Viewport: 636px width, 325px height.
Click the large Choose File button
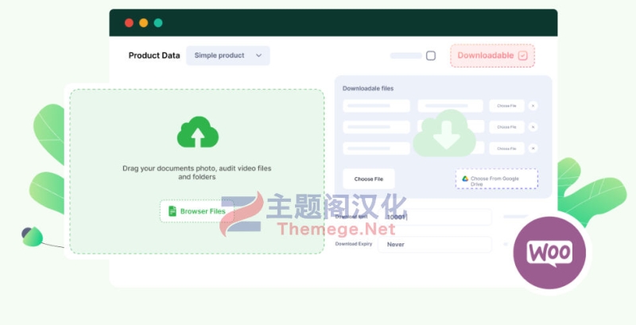click(369, 179)
